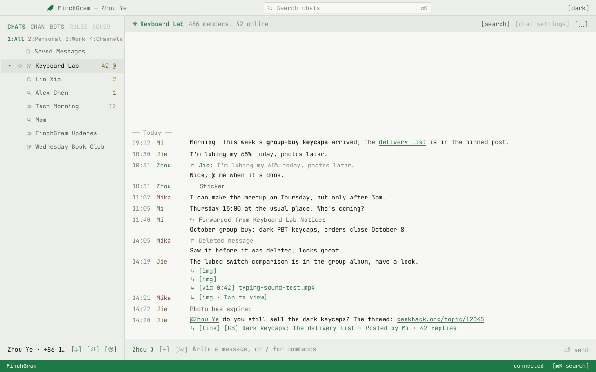The height and width of the screenshot is (372, 596).
Task: Click the ⌘K search button in status bar
Action: point(570,366)
